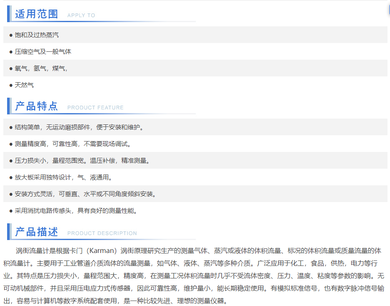The image size is (390, 306).
Task: Click the 适用范围 section heading
Action: coord(36,14)
